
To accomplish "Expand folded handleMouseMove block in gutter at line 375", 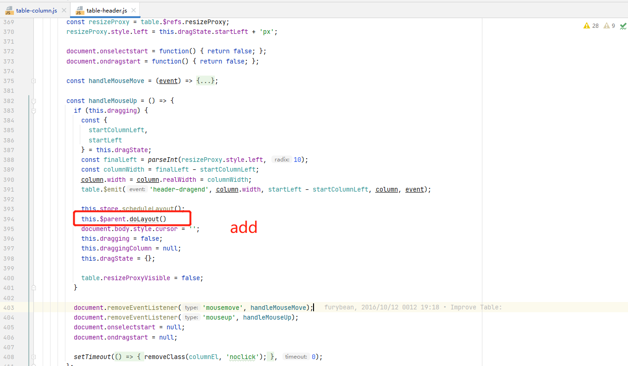I will coord(34,81).
